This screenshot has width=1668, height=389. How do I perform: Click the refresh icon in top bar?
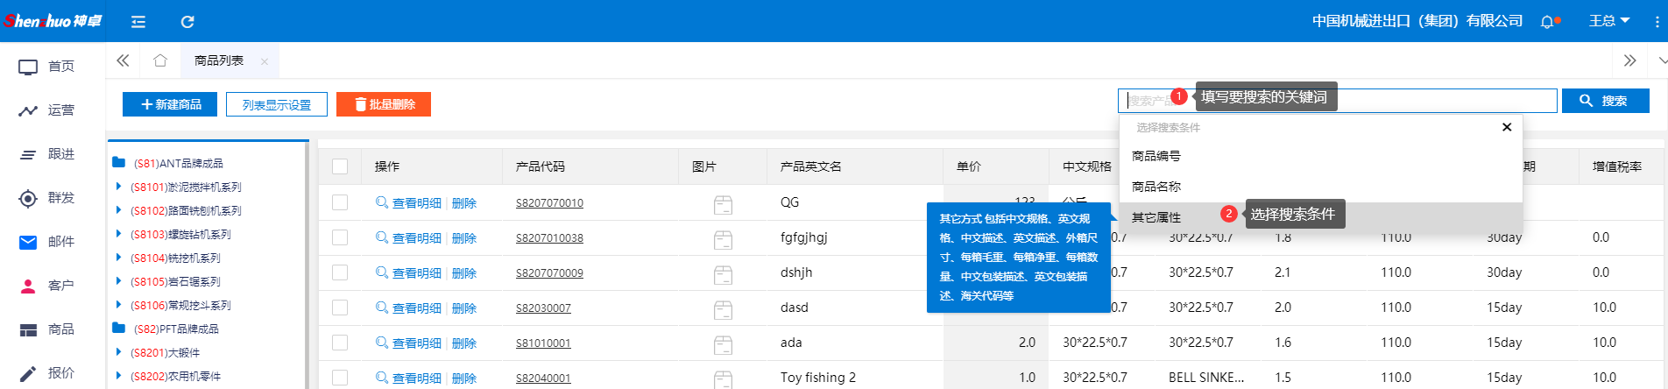coord(187,22)
